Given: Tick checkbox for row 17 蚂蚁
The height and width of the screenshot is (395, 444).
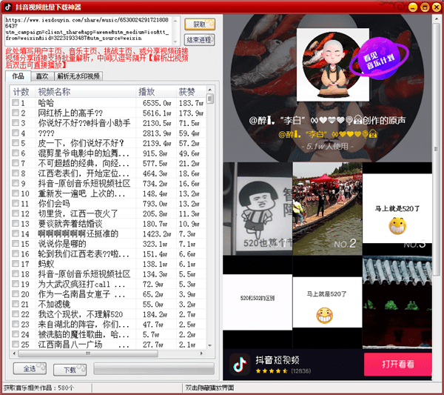Looking at the screenshot, I should click(16, 264).
